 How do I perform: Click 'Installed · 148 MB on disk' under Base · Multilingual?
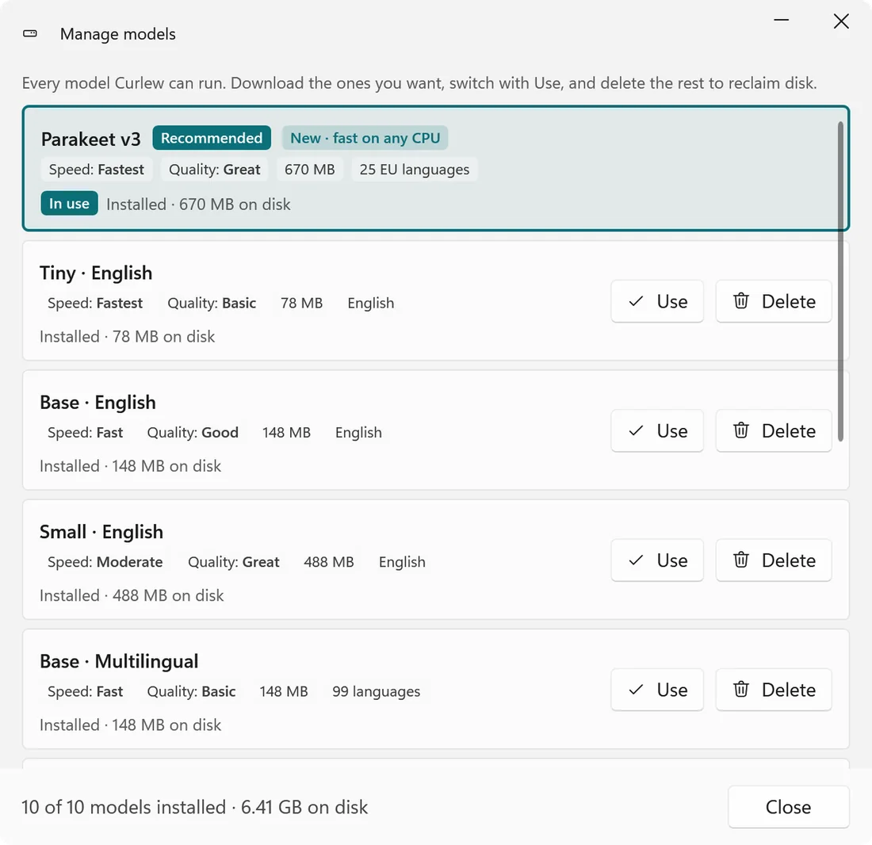[x=130, y=725]
